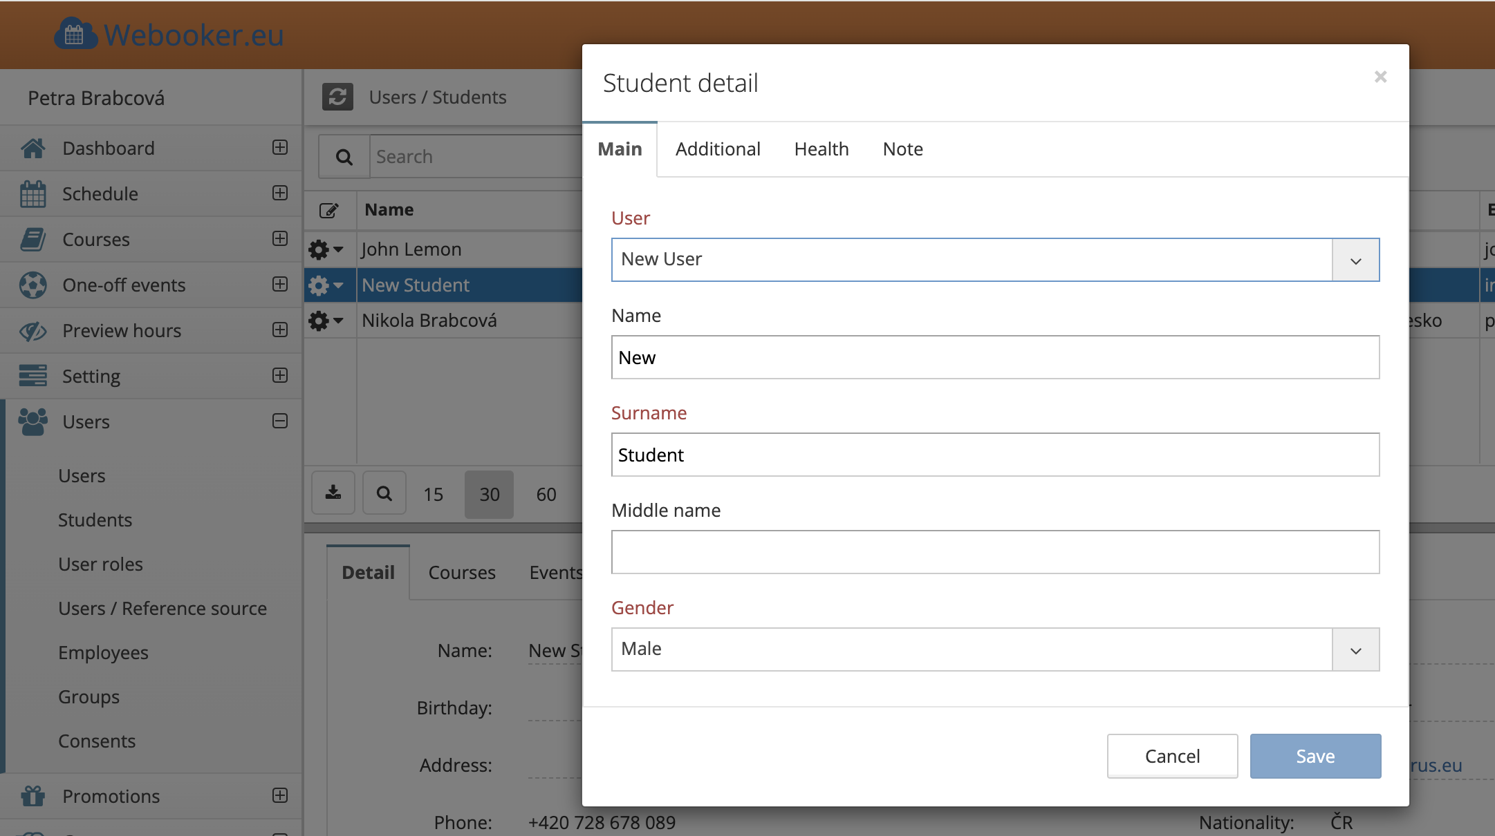Click the download export icon below table

333,493
